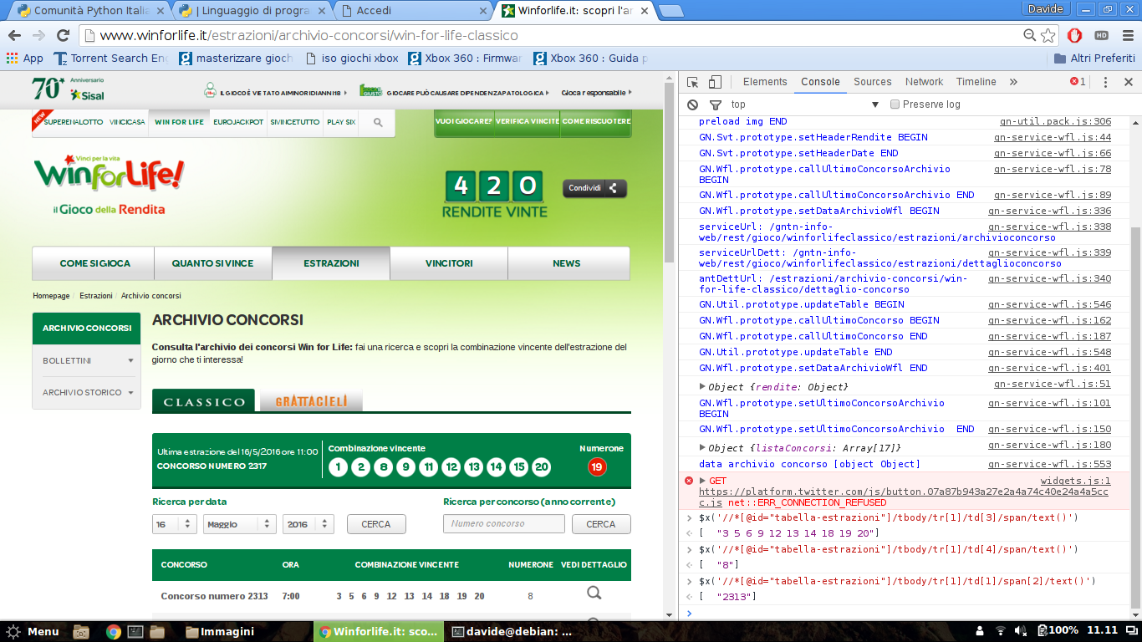Click the Condividi share button
Screen dimensions: 1142x642
(x=594, y=188)
